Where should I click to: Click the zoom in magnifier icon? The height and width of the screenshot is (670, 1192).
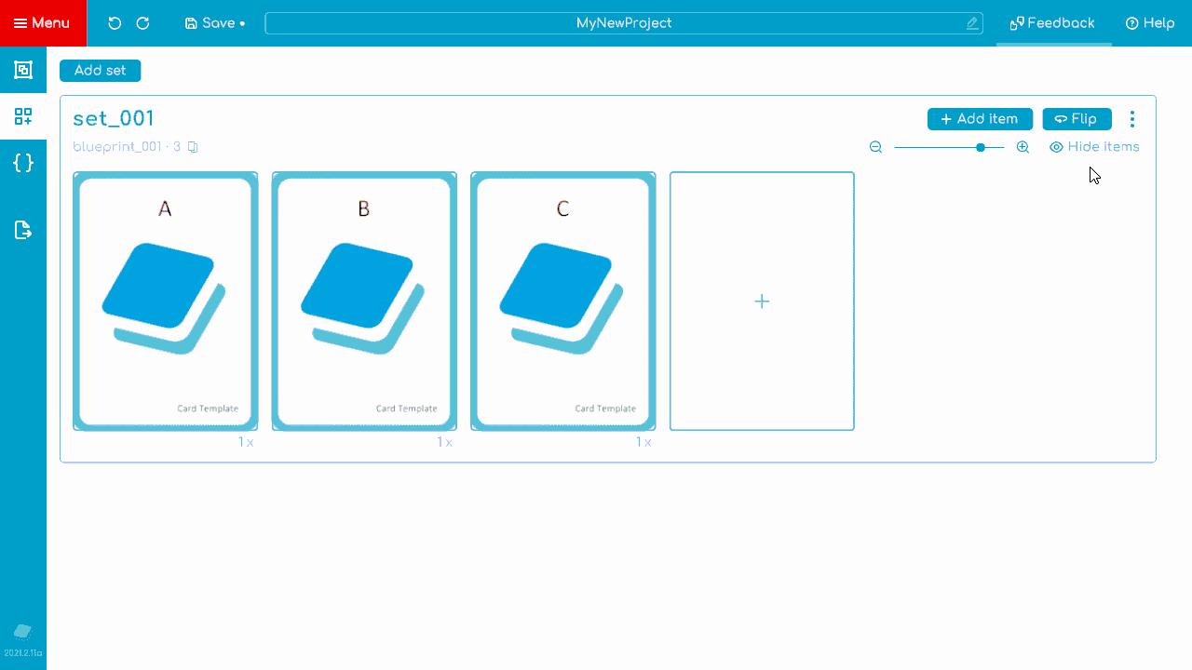pyautogui.click(x=1023, y=147)
